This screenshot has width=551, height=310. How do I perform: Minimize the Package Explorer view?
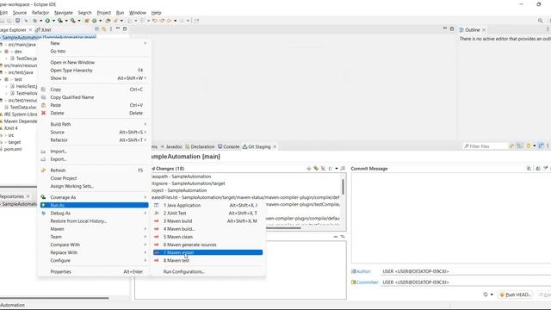[118, 28]
